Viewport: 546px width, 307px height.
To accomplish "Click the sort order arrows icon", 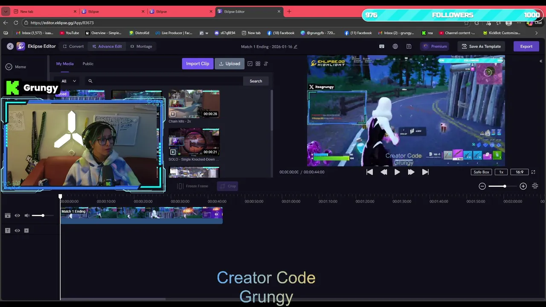I will tap(266, 64).
